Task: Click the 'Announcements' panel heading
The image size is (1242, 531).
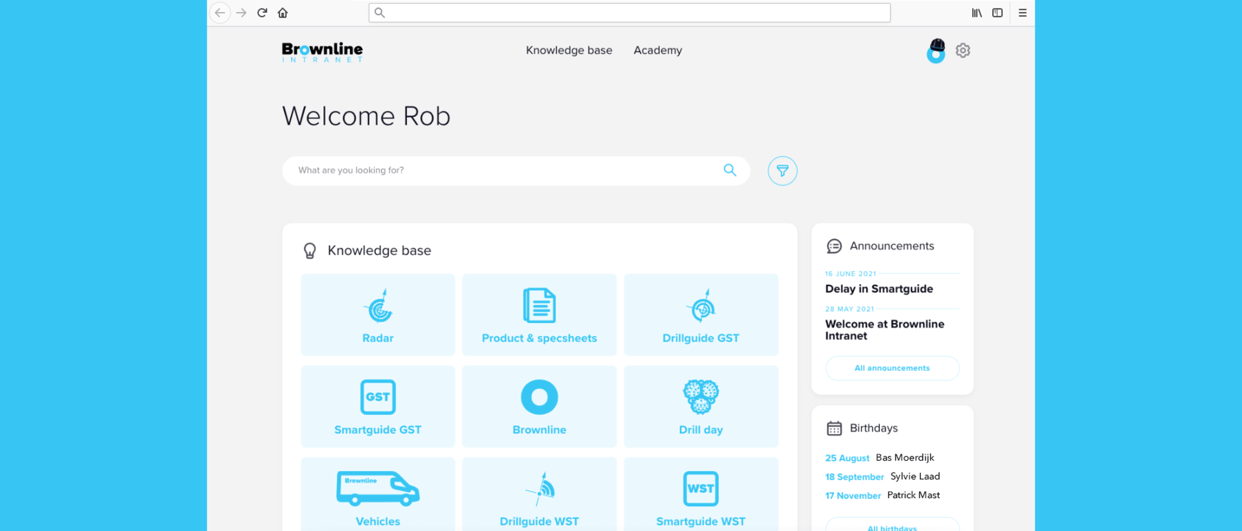Action: pos(891,246)
